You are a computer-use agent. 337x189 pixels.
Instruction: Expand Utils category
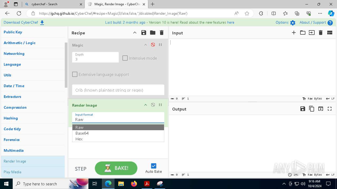(x=33, y=75)
